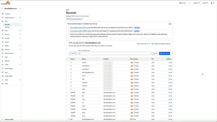Open the Network sidebar icon

click(x=2, y=61)
